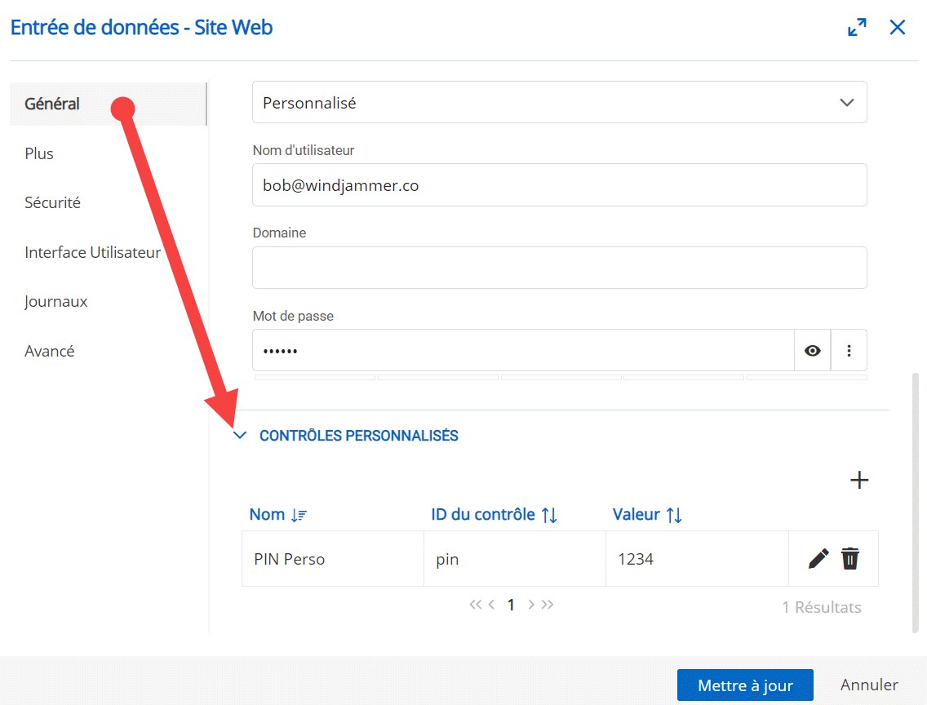Select the Interface Utilisateur tab
Image resolution: width=927 pixels, height=705 pixels.
click(93, 253)
